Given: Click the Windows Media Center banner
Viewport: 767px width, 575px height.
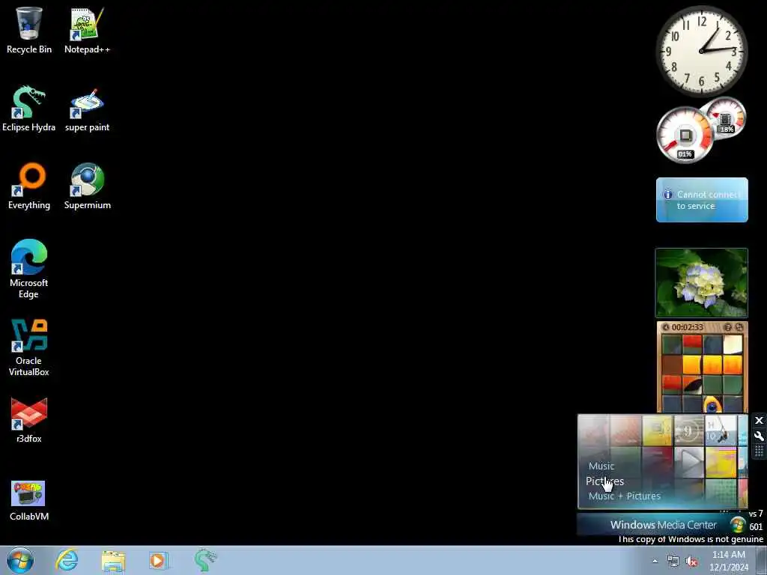Looking at the screenshot, I should 663,525.
